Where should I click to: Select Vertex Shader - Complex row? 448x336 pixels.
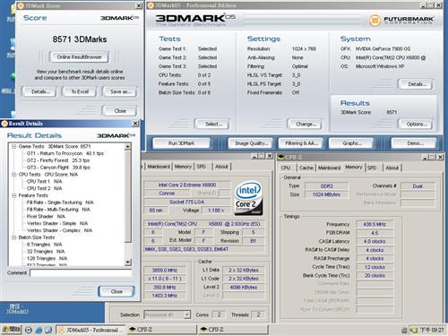[59, 230]
